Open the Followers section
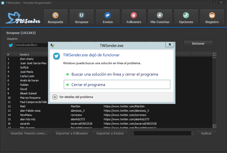The image size is (227, 153). click(x=134, y=17)
